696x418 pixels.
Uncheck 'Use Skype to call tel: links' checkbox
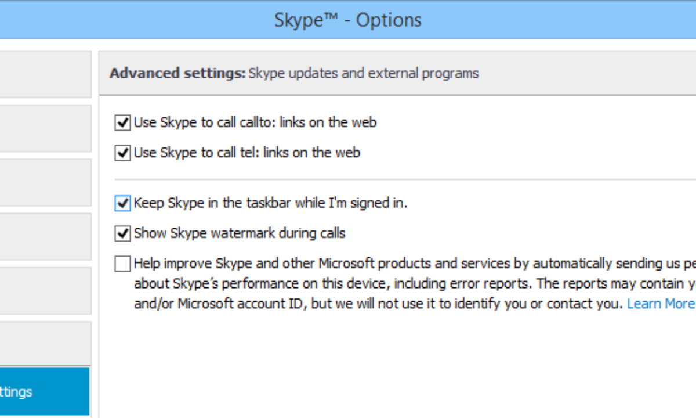coord(122,153)
